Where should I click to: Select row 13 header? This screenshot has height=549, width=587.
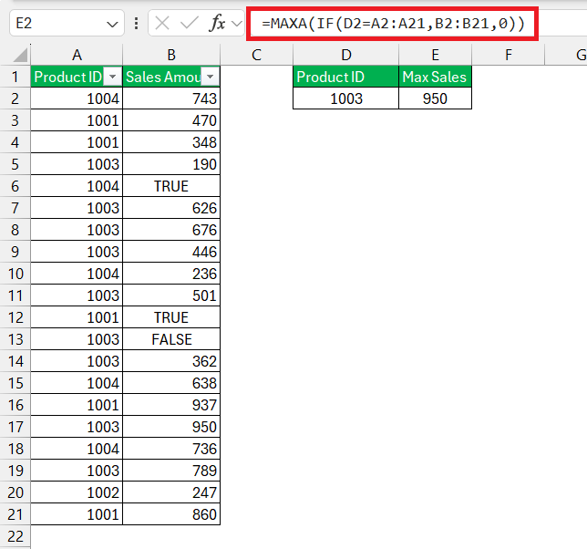[15, 339]
